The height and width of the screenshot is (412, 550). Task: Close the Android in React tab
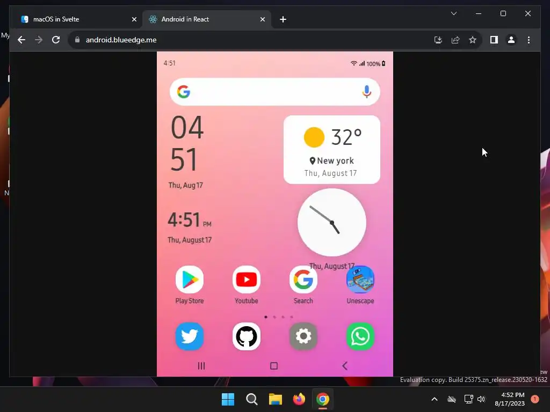262,19
